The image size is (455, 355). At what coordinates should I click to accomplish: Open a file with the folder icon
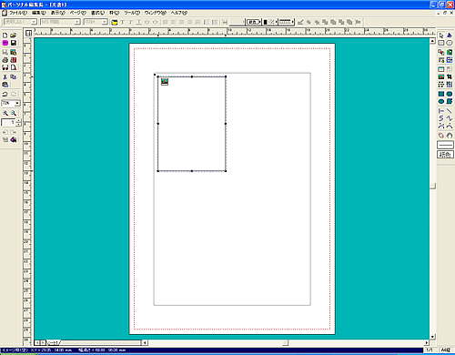[x=14, y=35]
